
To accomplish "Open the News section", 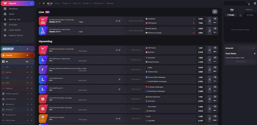I will click(11, 14).
